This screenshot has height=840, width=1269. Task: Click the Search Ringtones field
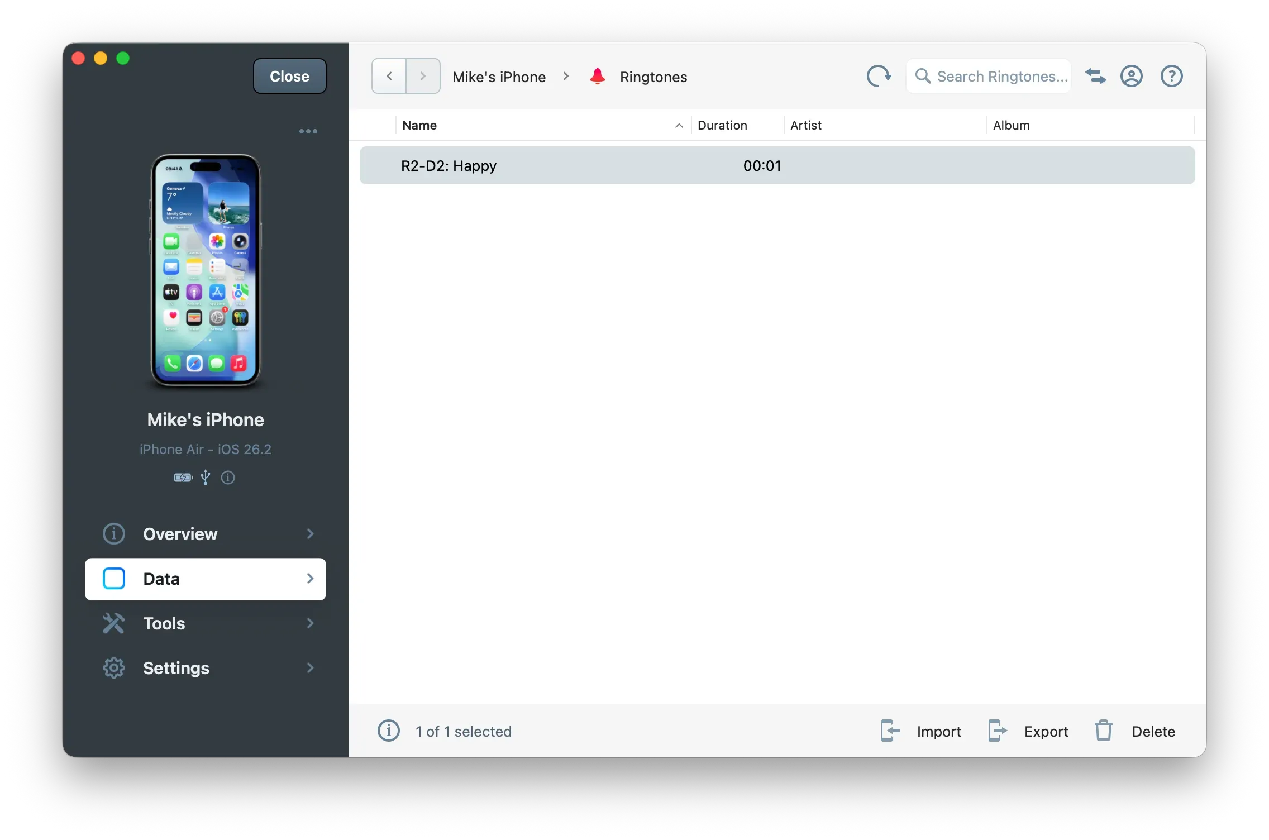pos(1000,76)
